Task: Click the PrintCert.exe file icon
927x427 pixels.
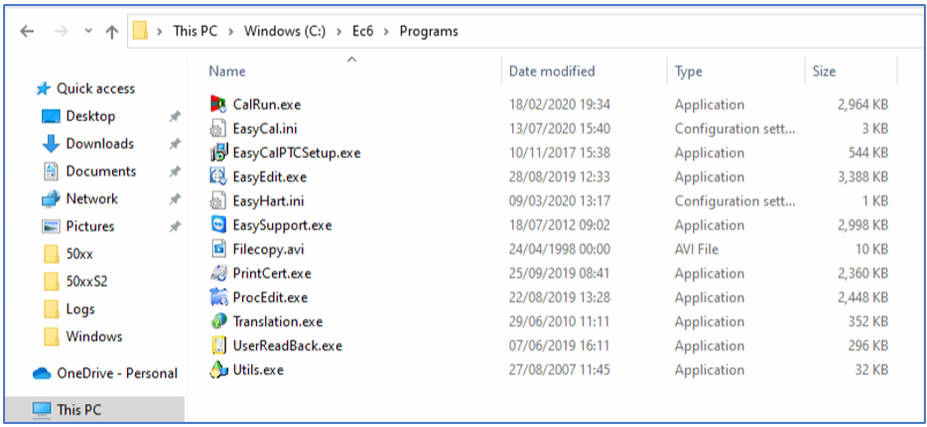Action: click(219, 273)
